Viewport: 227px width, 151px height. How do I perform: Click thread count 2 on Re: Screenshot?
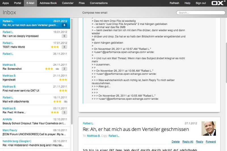tap(64, 69)
